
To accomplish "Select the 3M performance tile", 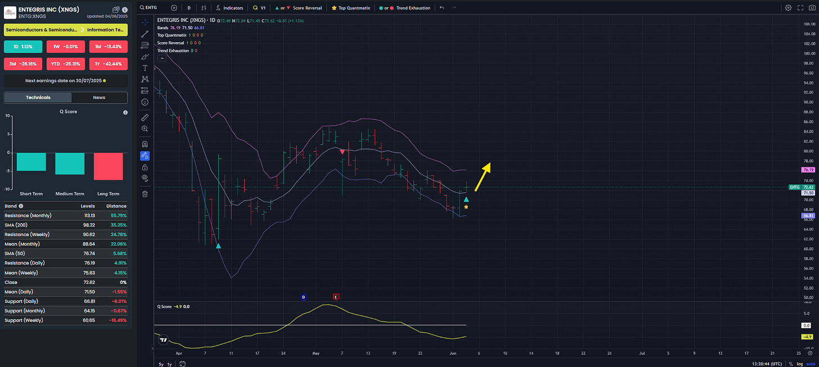I will coord(23,64).
